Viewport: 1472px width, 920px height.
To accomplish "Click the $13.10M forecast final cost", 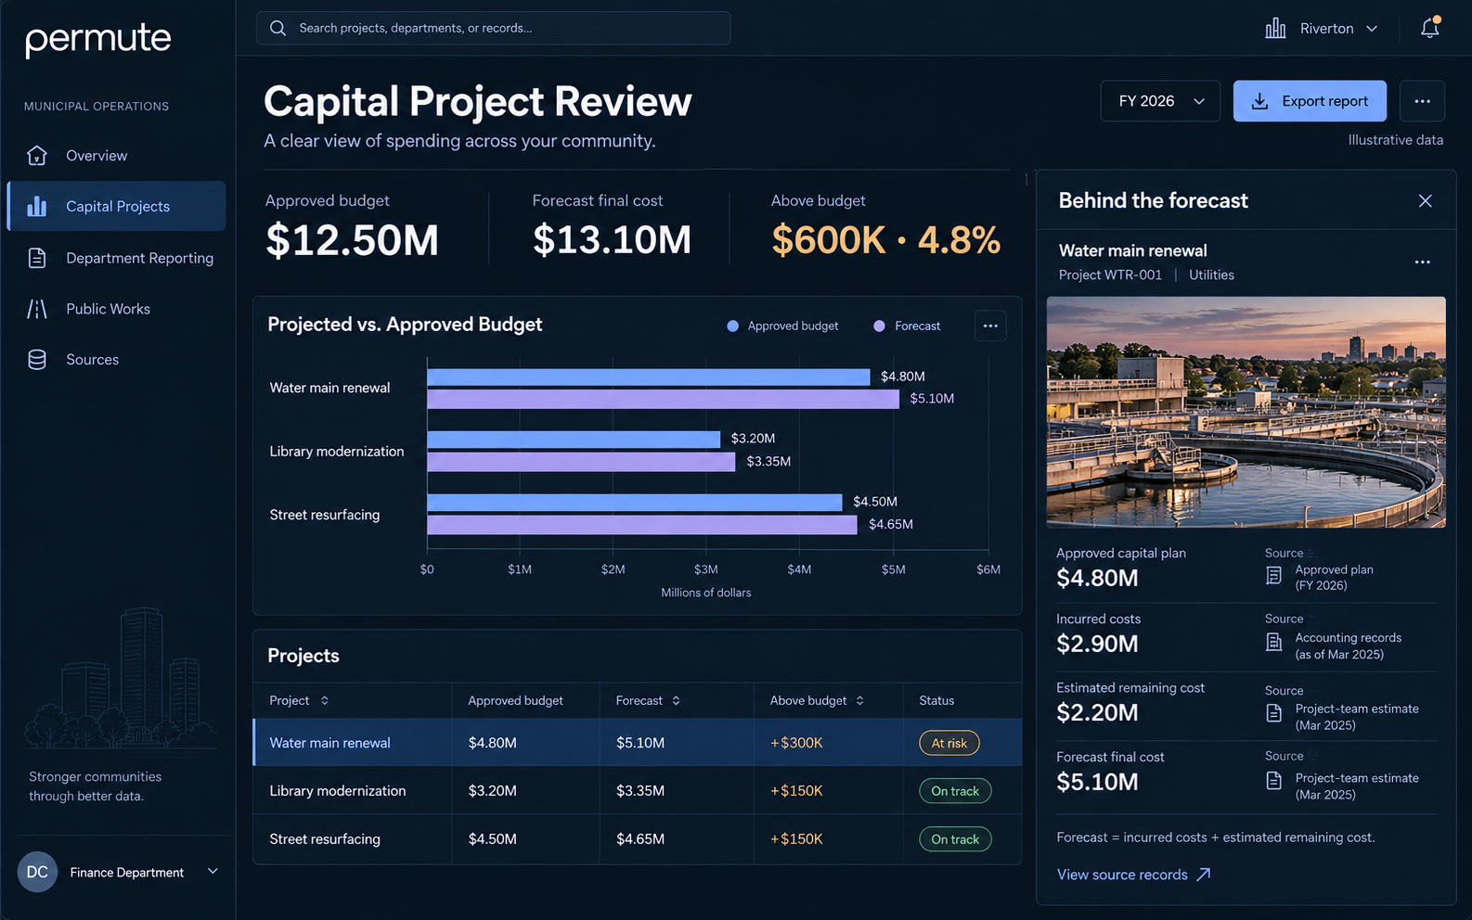I will (612, 240).
